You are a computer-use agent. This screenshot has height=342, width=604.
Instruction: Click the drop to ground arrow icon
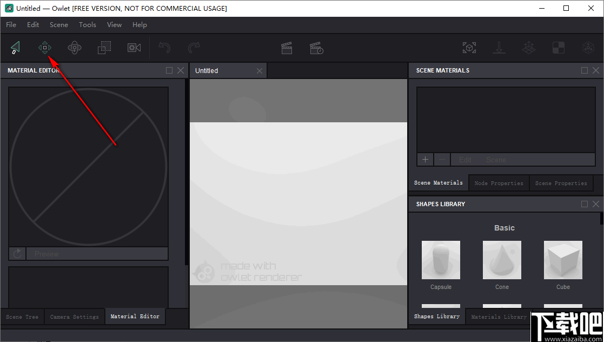[x=499, y=48]
